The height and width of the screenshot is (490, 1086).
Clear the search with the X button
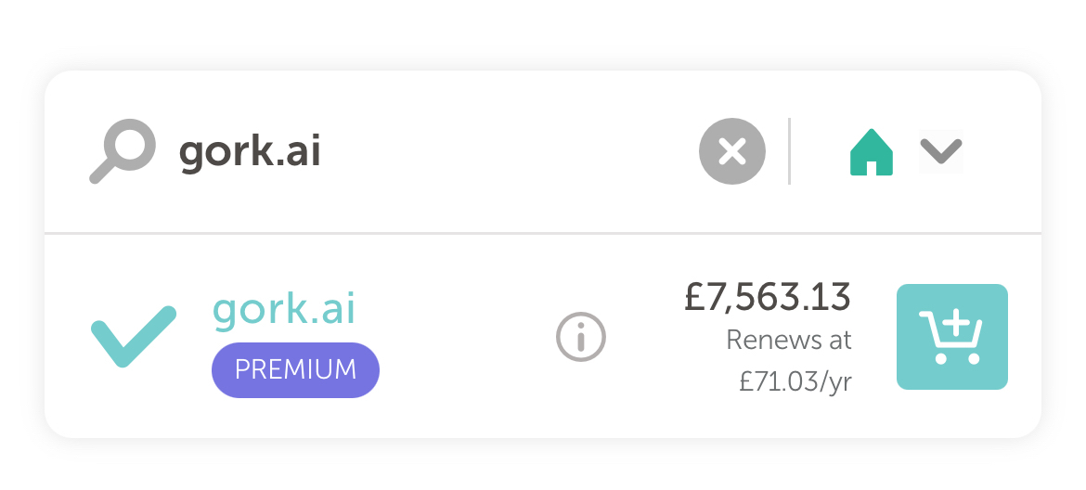(x=732, y=151)
